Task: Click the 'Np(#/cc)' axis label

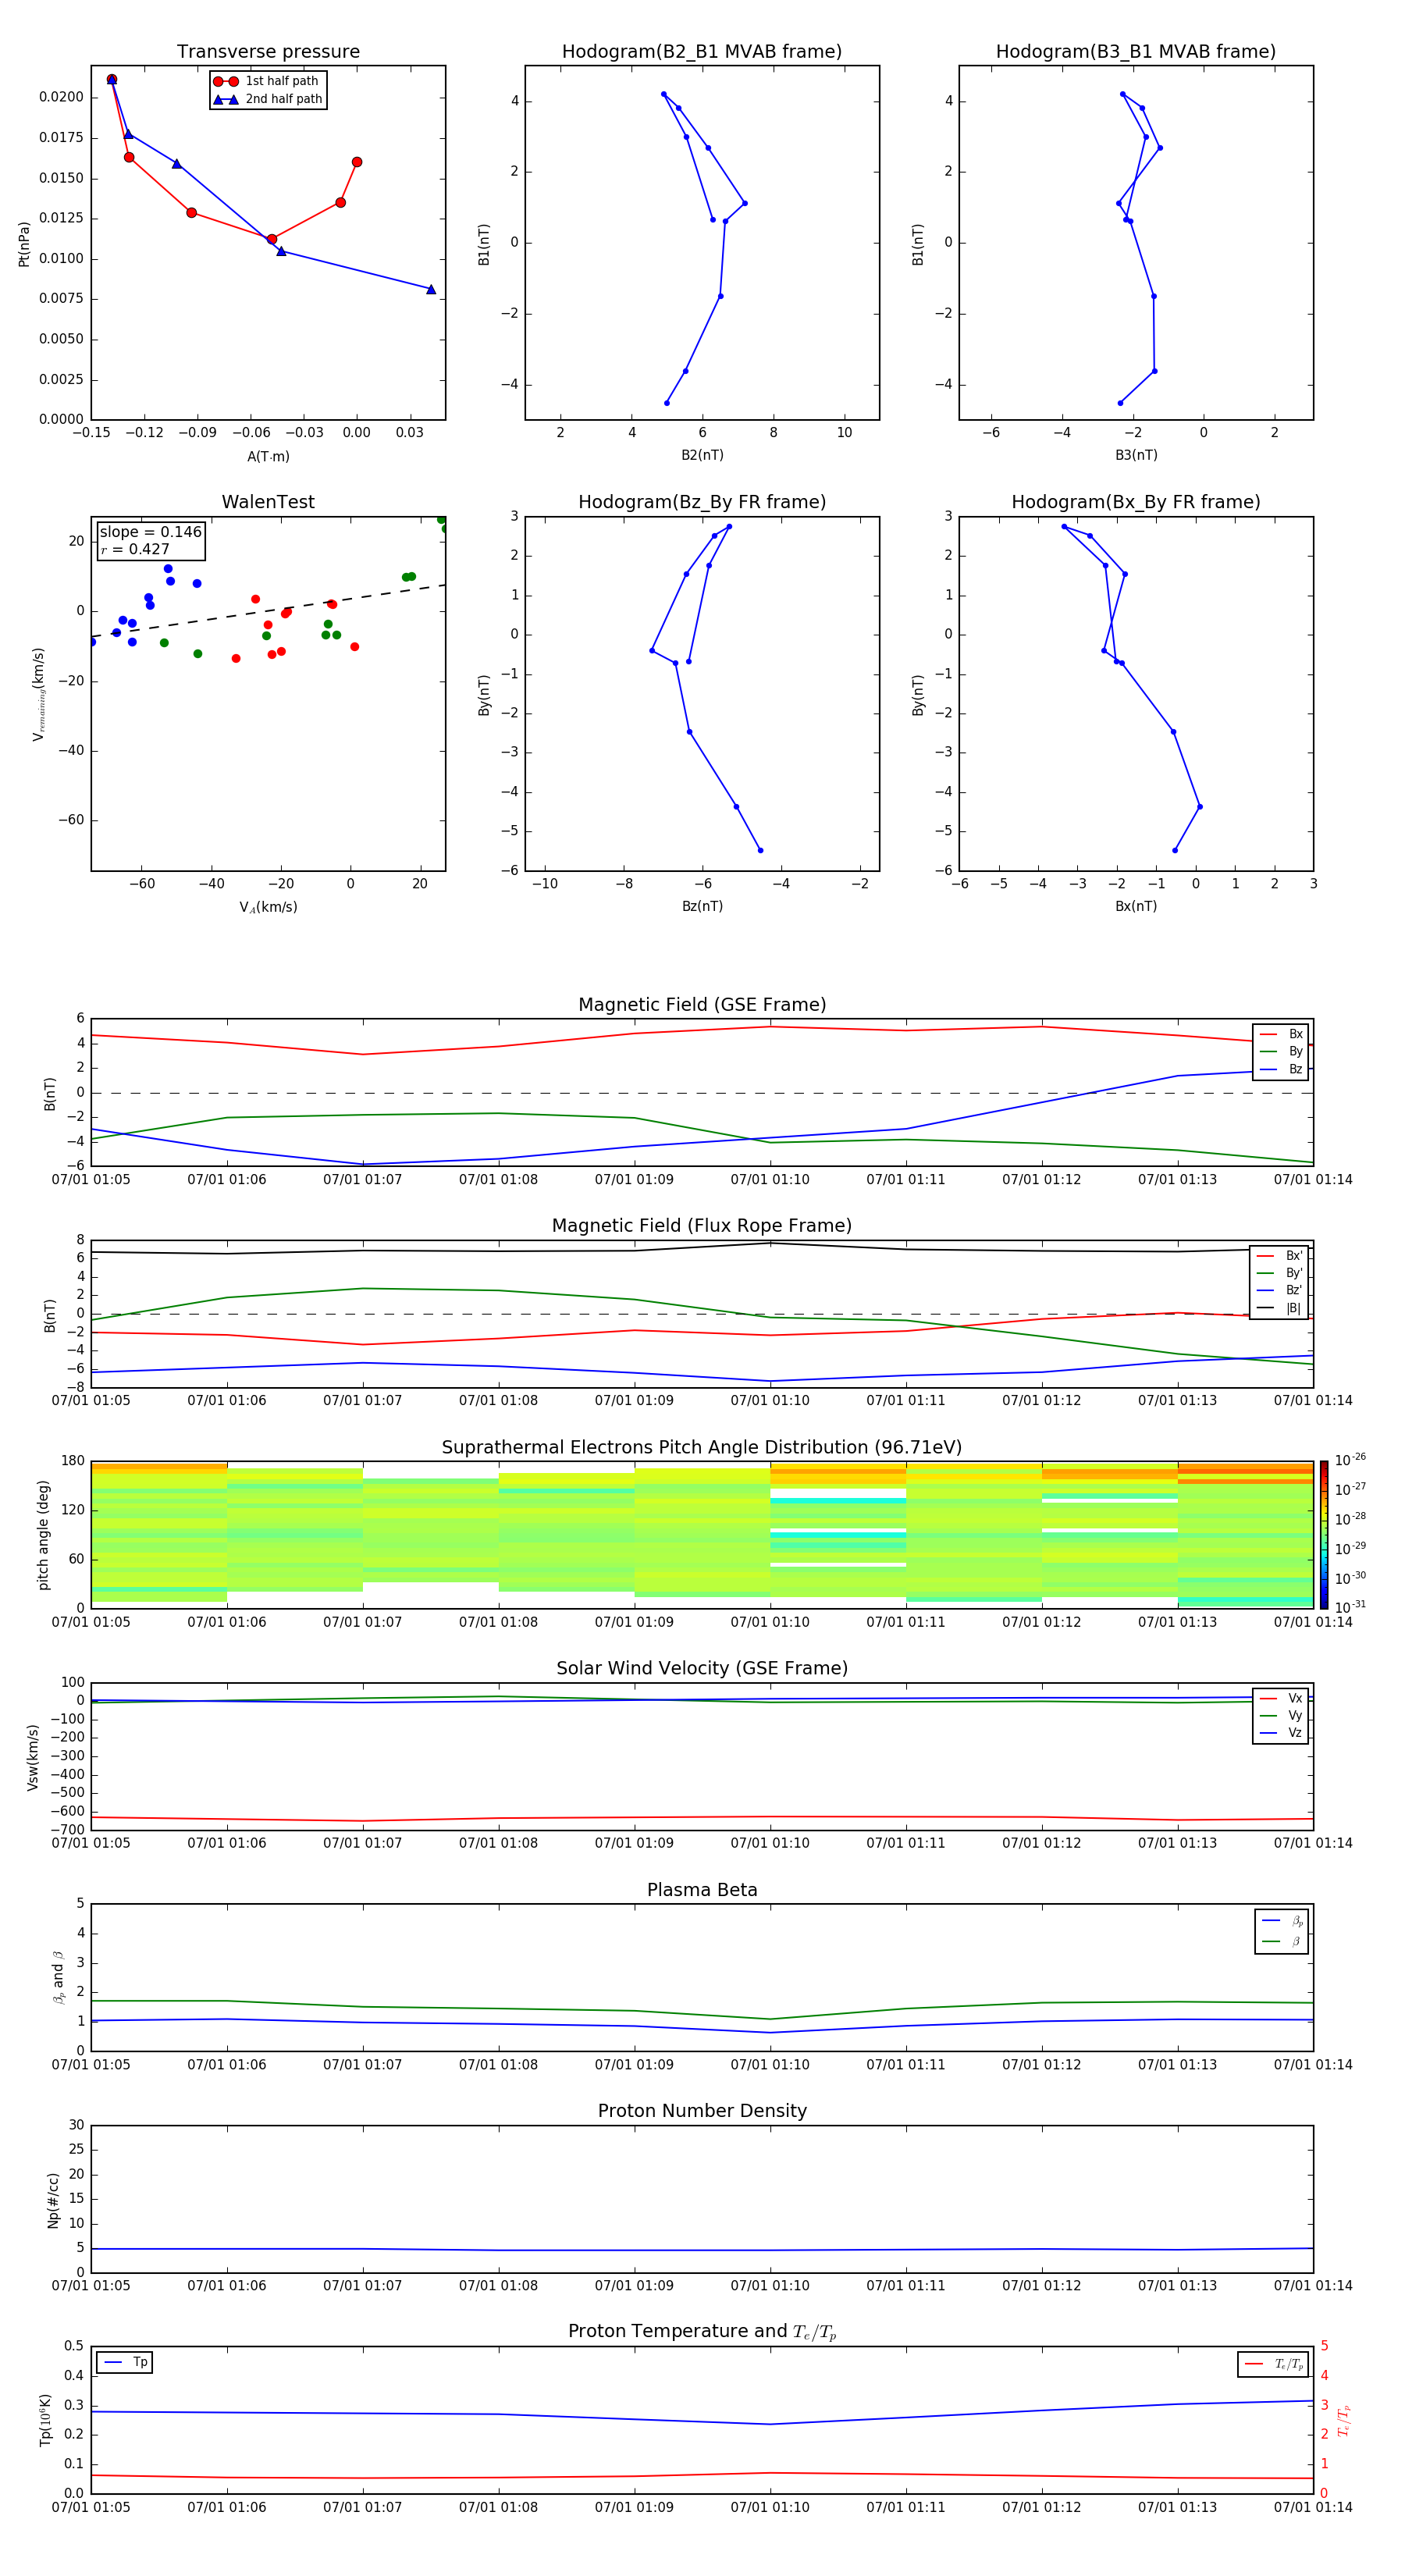Action: pos(53,2200)
